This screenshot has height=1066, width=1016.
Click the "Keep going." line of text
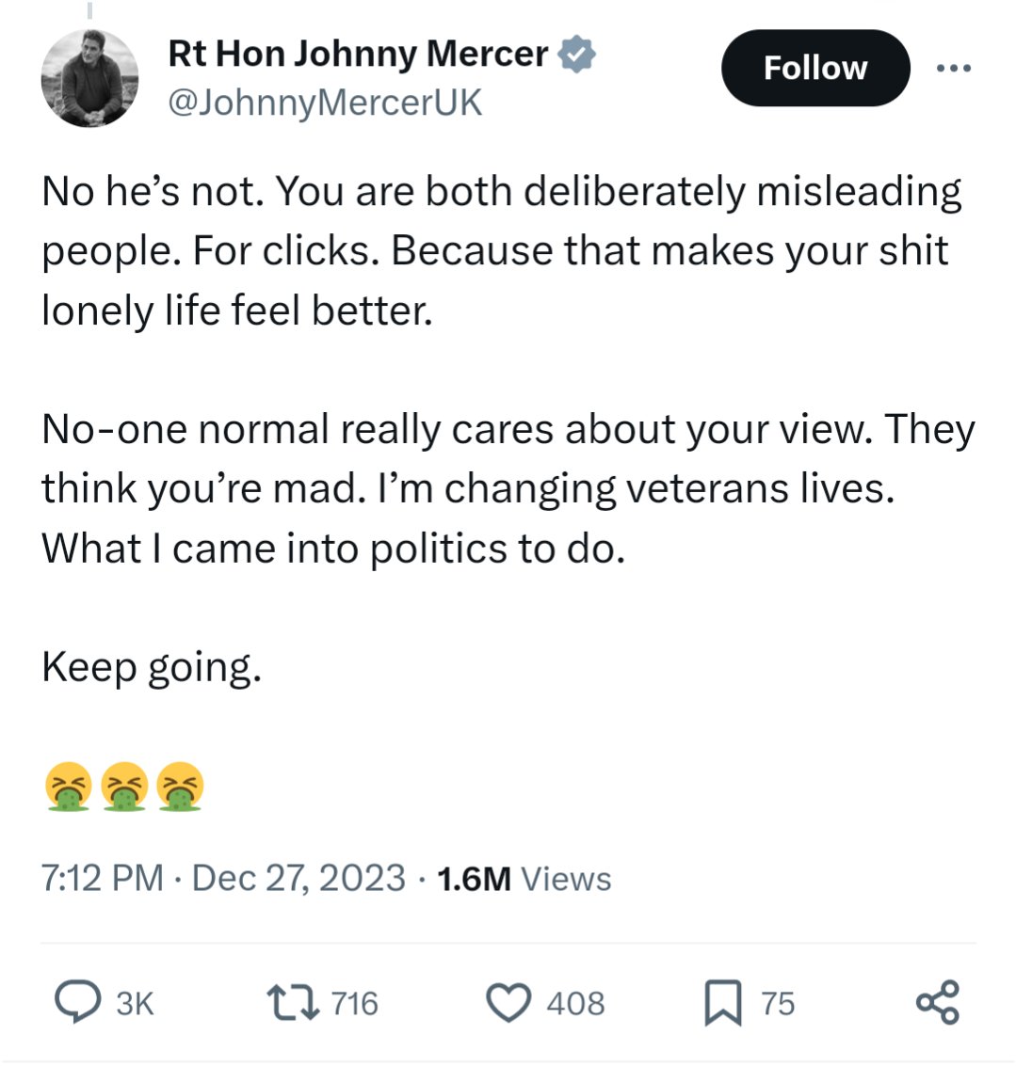coord(152,667)
